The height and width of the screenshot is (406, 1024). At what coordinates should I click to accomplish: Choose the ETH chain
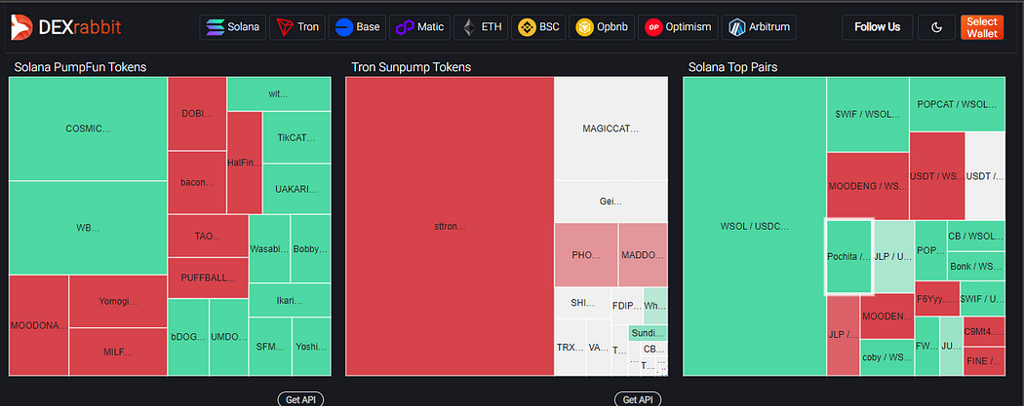481,27
